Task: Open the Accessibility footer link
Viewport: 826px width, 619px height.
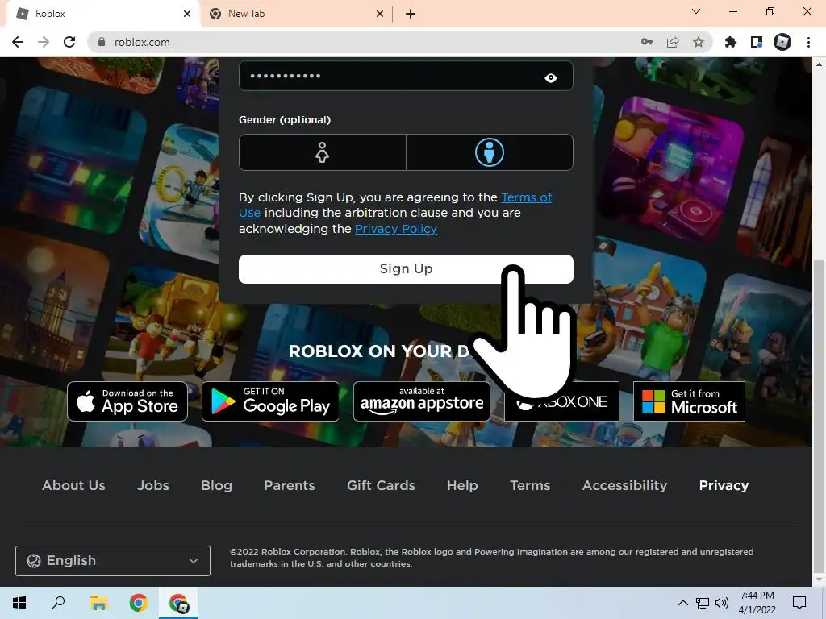Action: coord(625,485)
